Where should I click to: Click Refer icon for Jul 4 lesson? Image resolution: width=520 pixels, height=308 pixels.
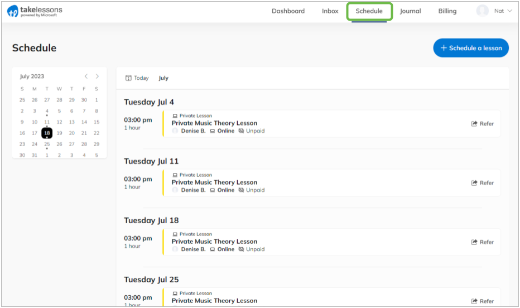[x=474, y=124]
